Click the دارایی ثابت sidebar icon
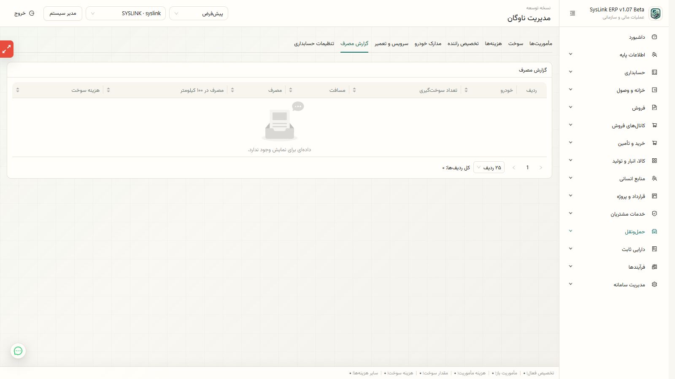Image resolution: width=675 pixels, height=379 pixels. (x=654, y=249)
